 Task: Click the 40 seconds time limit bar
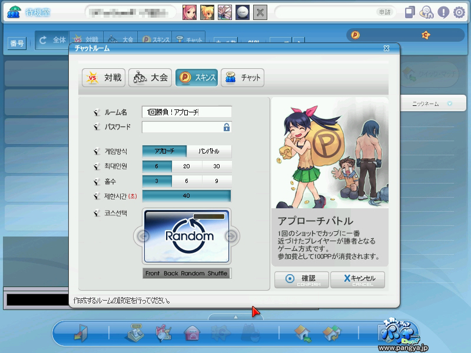(x=187, y=196)
